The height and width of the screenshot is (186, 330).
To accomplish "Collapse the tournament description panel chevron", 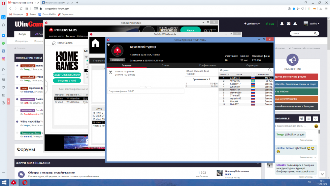I will (145, 87).
